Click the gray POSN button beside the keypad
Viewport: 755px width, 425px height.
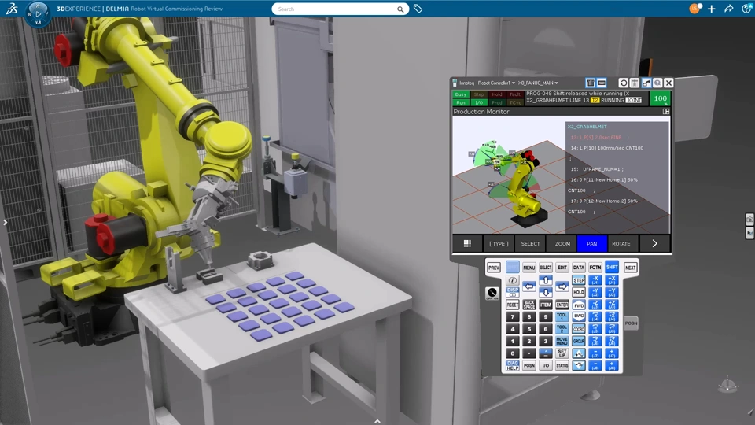click(632, 323)
